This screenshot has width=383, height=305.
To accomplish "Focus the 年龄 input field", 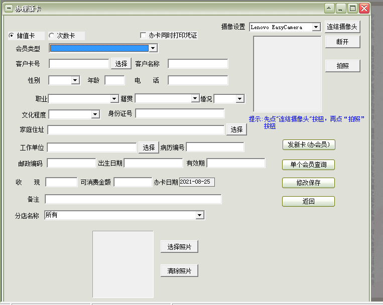I will [114, 80].
